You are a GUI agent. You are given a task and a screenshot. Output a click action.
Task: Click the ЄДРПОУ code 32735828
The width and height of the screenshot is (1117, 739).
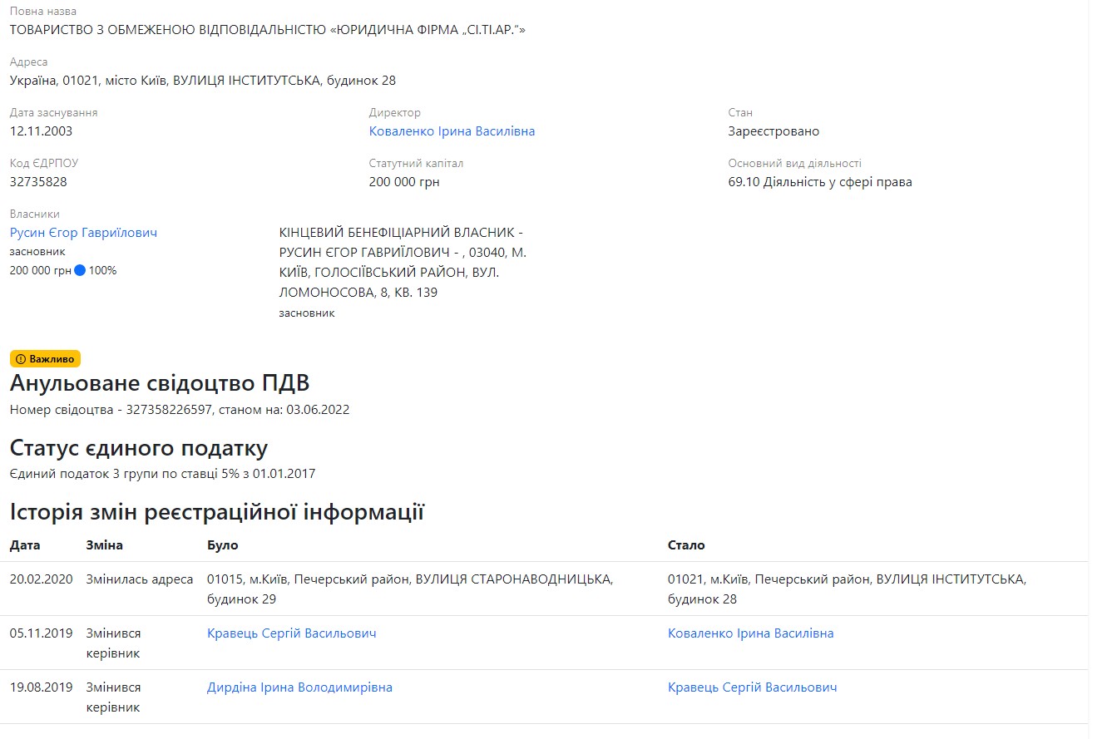pyautogui.click(x=38, y=182)
